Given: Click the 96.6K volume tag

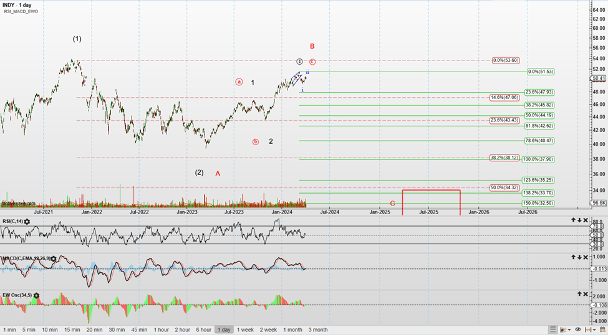Looking at the screenshot, I should pyautogui.click(x=599, y=203).
